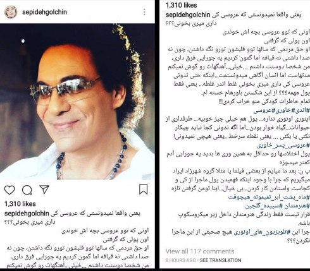Open sepidehgolchin profile avatar
This screenshot has height=271, width=310.
(x=11, y=12)
